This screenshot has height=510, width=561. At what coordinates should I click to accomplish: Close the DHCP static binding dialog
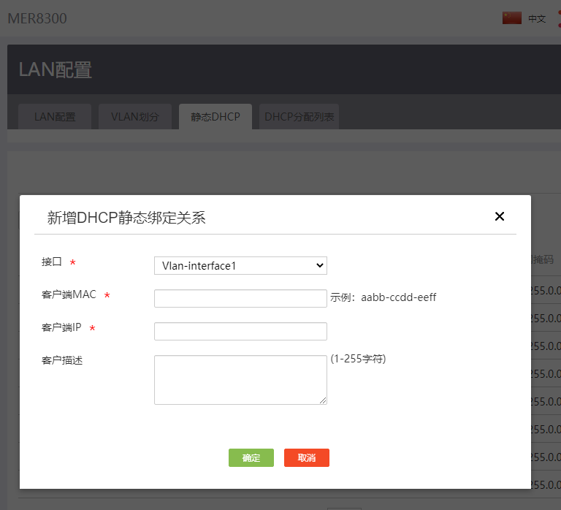coord(500,216)
